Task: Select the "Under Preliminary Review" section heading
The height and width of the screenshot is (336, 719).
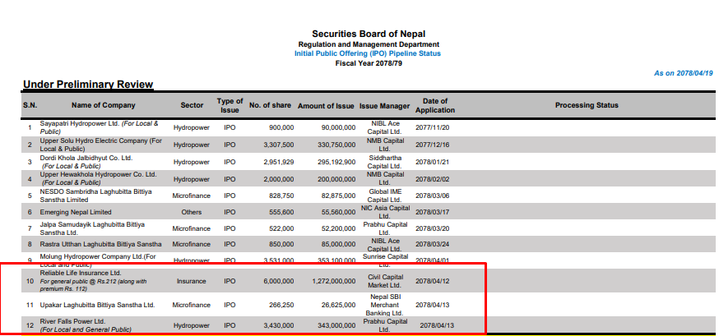Action: click(x=88, y=85)
